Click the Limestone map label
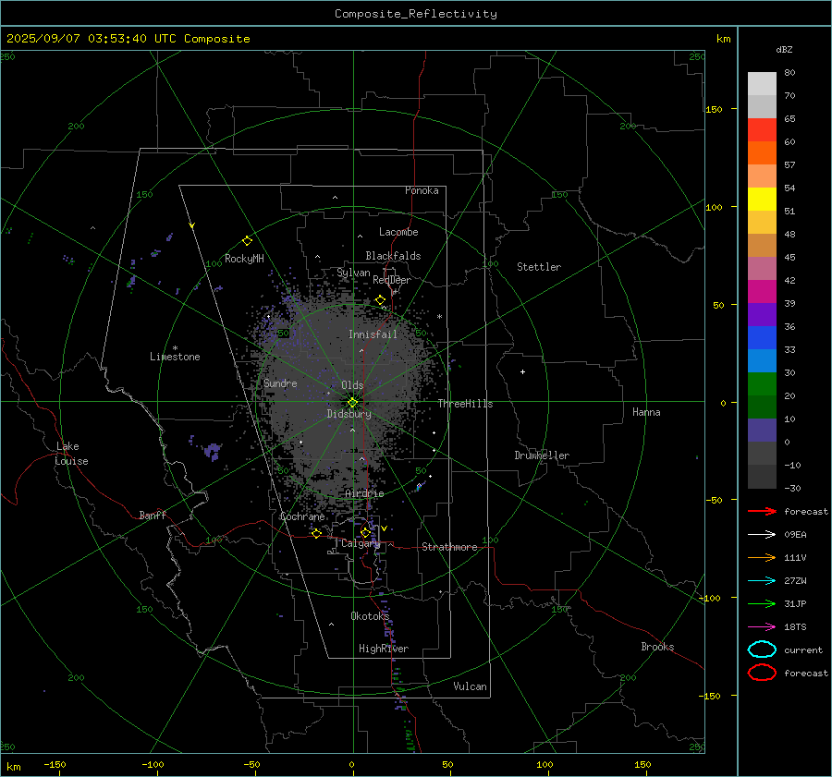The width and height of the screenshot is (832, 777). coord(175,357)
